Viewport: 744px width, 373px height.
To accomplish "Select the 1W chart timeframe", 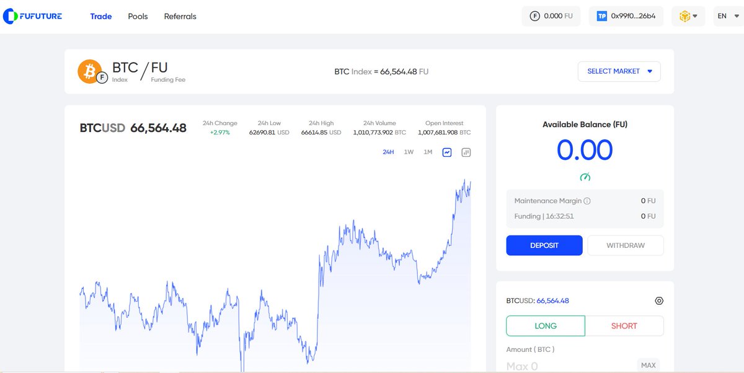I will [409, 152].
